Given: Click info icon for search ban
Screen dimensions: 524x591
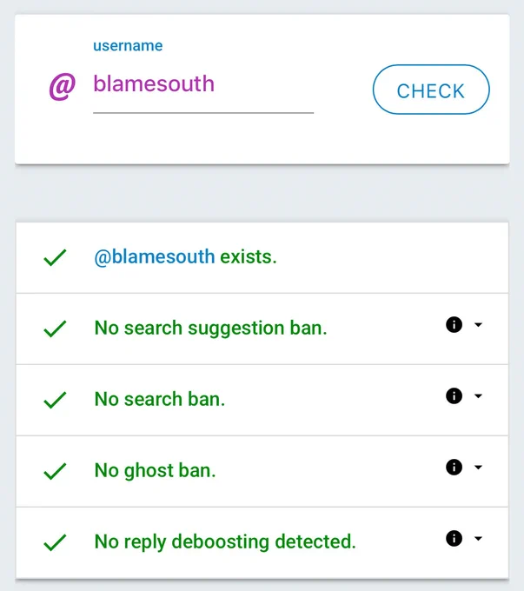Looking at the screenshot, I should (x=454, y=395).
